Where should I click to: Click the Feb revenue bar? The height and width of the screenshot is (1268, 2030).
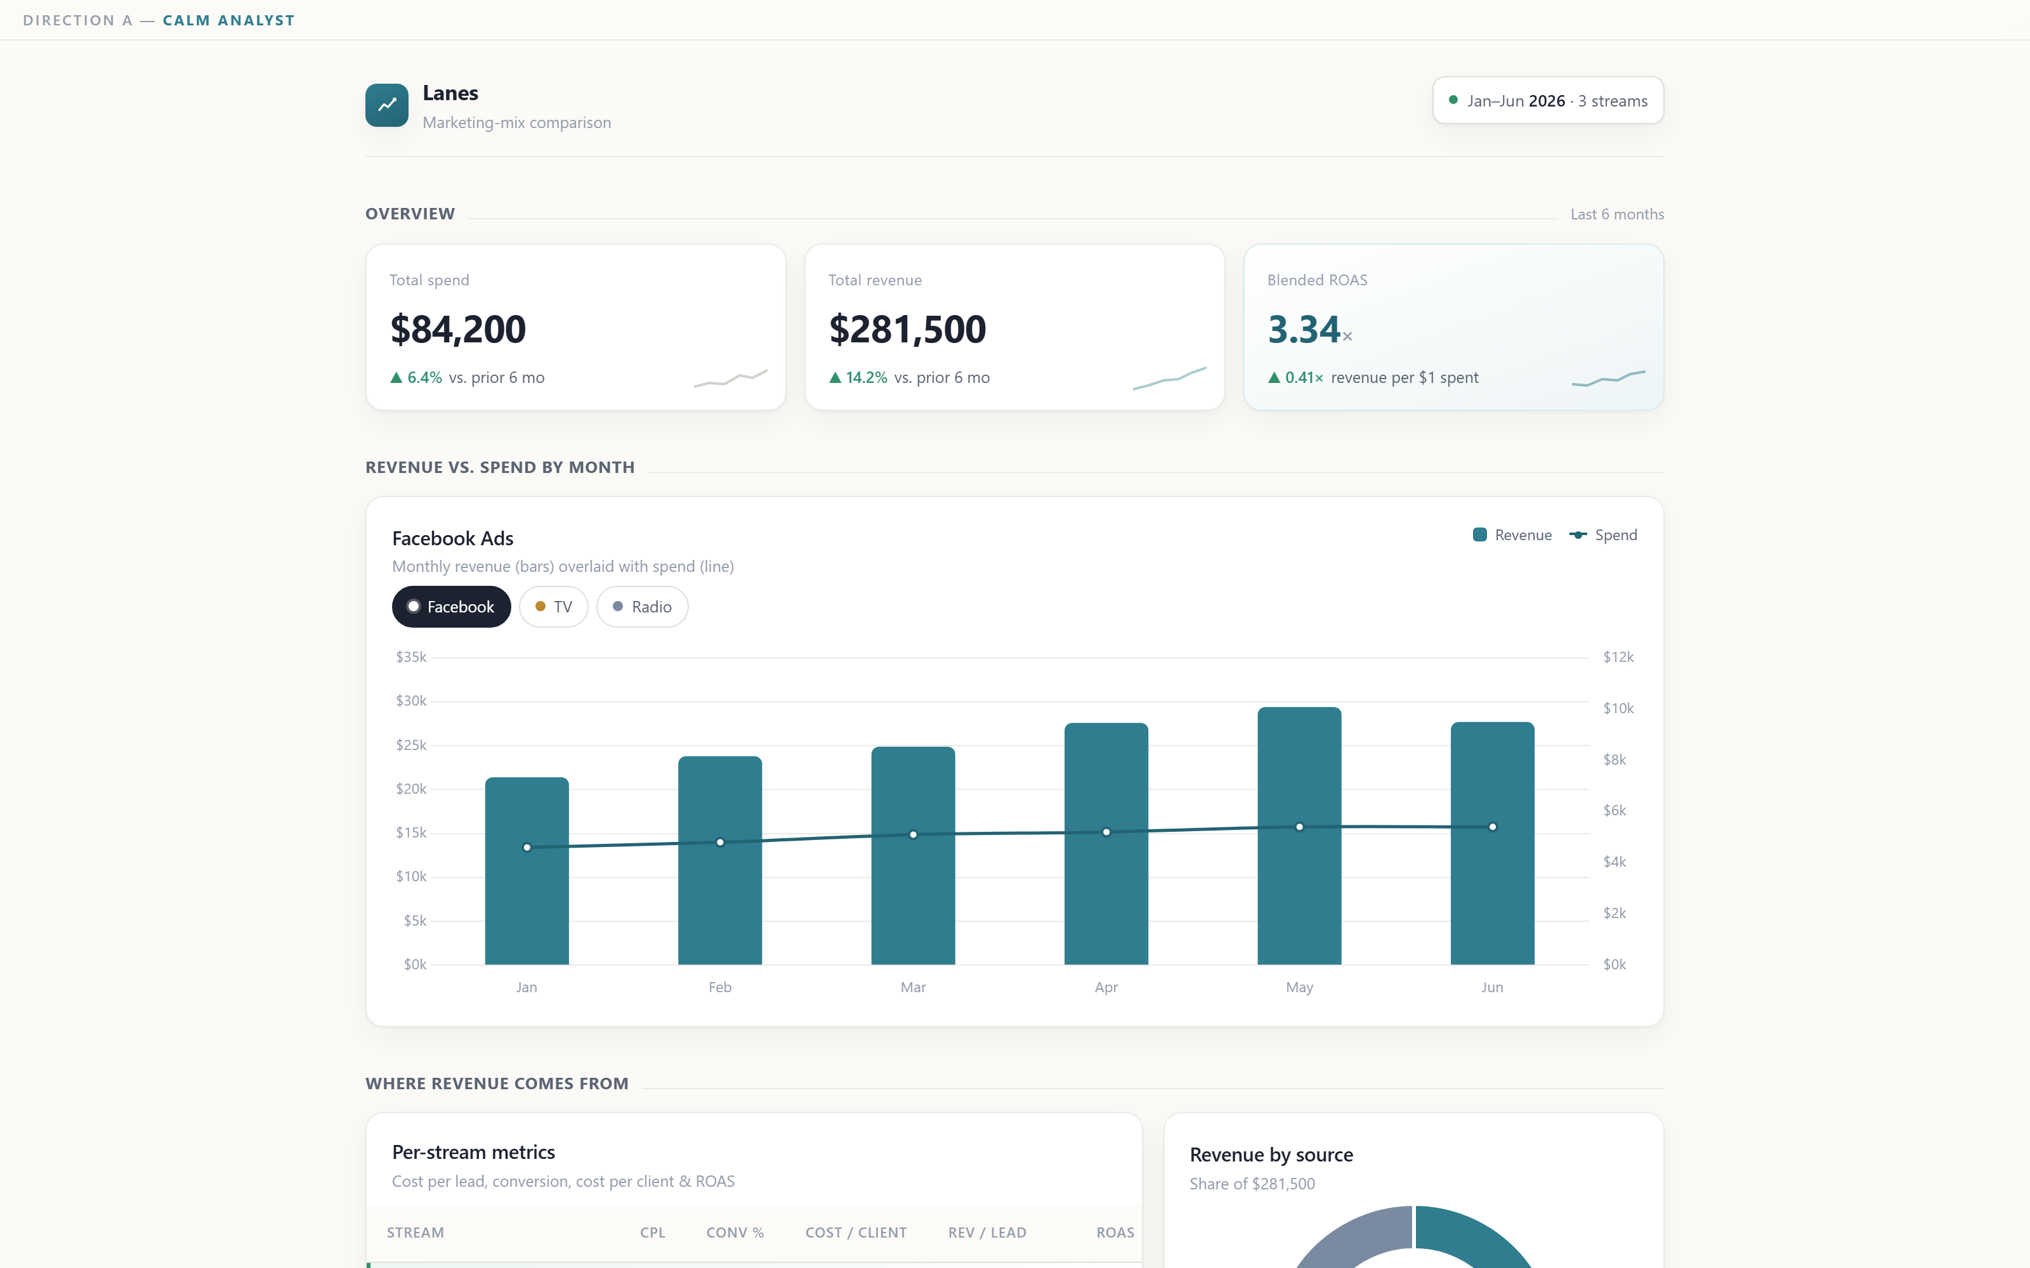tap(720, 860)
